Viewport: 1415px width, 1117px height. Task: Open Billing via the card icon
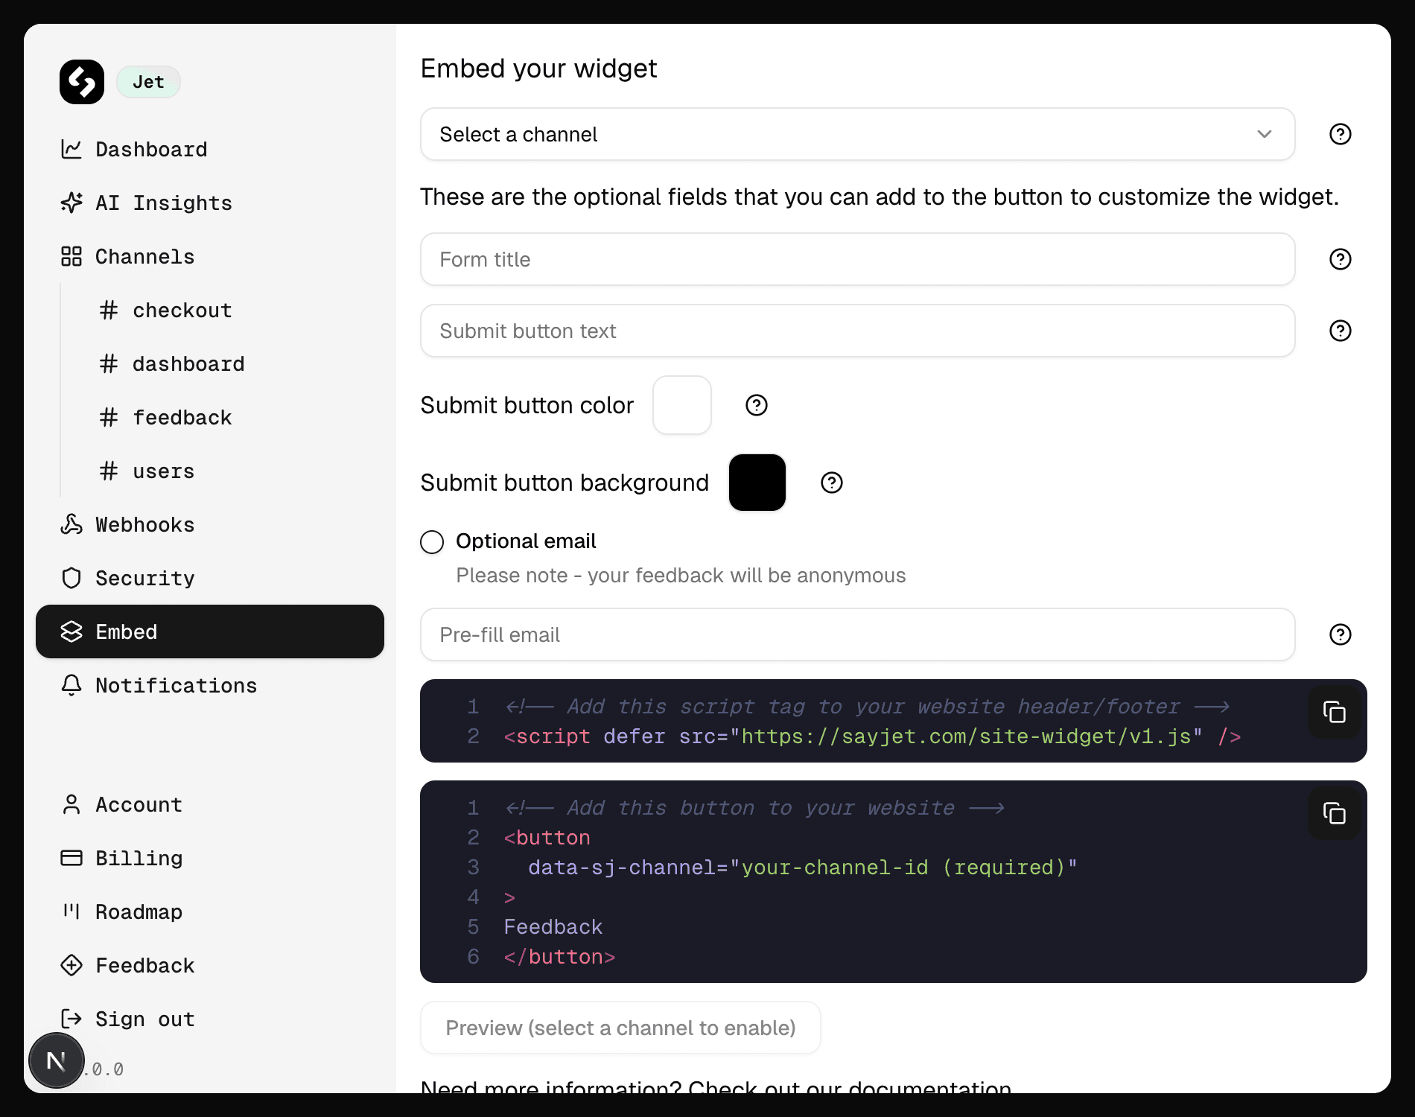coord(71,858)
